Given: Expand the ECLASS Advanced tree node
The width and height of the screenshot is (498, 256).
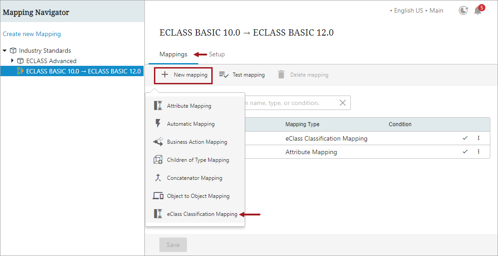Looking at the screenshot, I should [x=12, y=60].
